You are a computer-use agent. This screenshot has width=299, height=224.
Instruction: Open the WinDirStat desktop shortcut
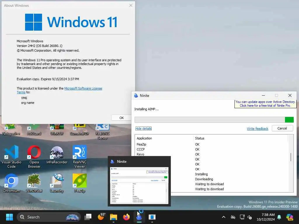coord(34,183)
